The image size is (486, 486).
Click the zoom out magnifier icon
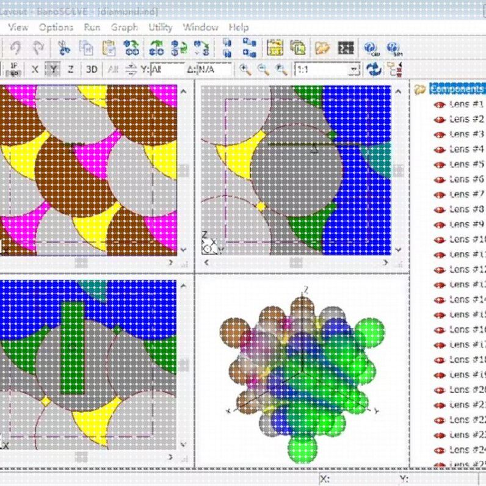(263, 70)
